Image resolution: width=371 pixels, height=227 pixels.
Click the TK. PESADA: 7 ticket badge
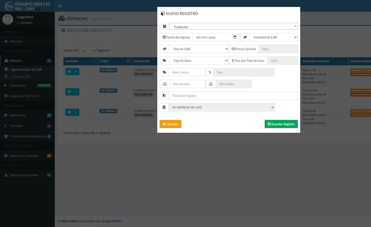(108, 90)
